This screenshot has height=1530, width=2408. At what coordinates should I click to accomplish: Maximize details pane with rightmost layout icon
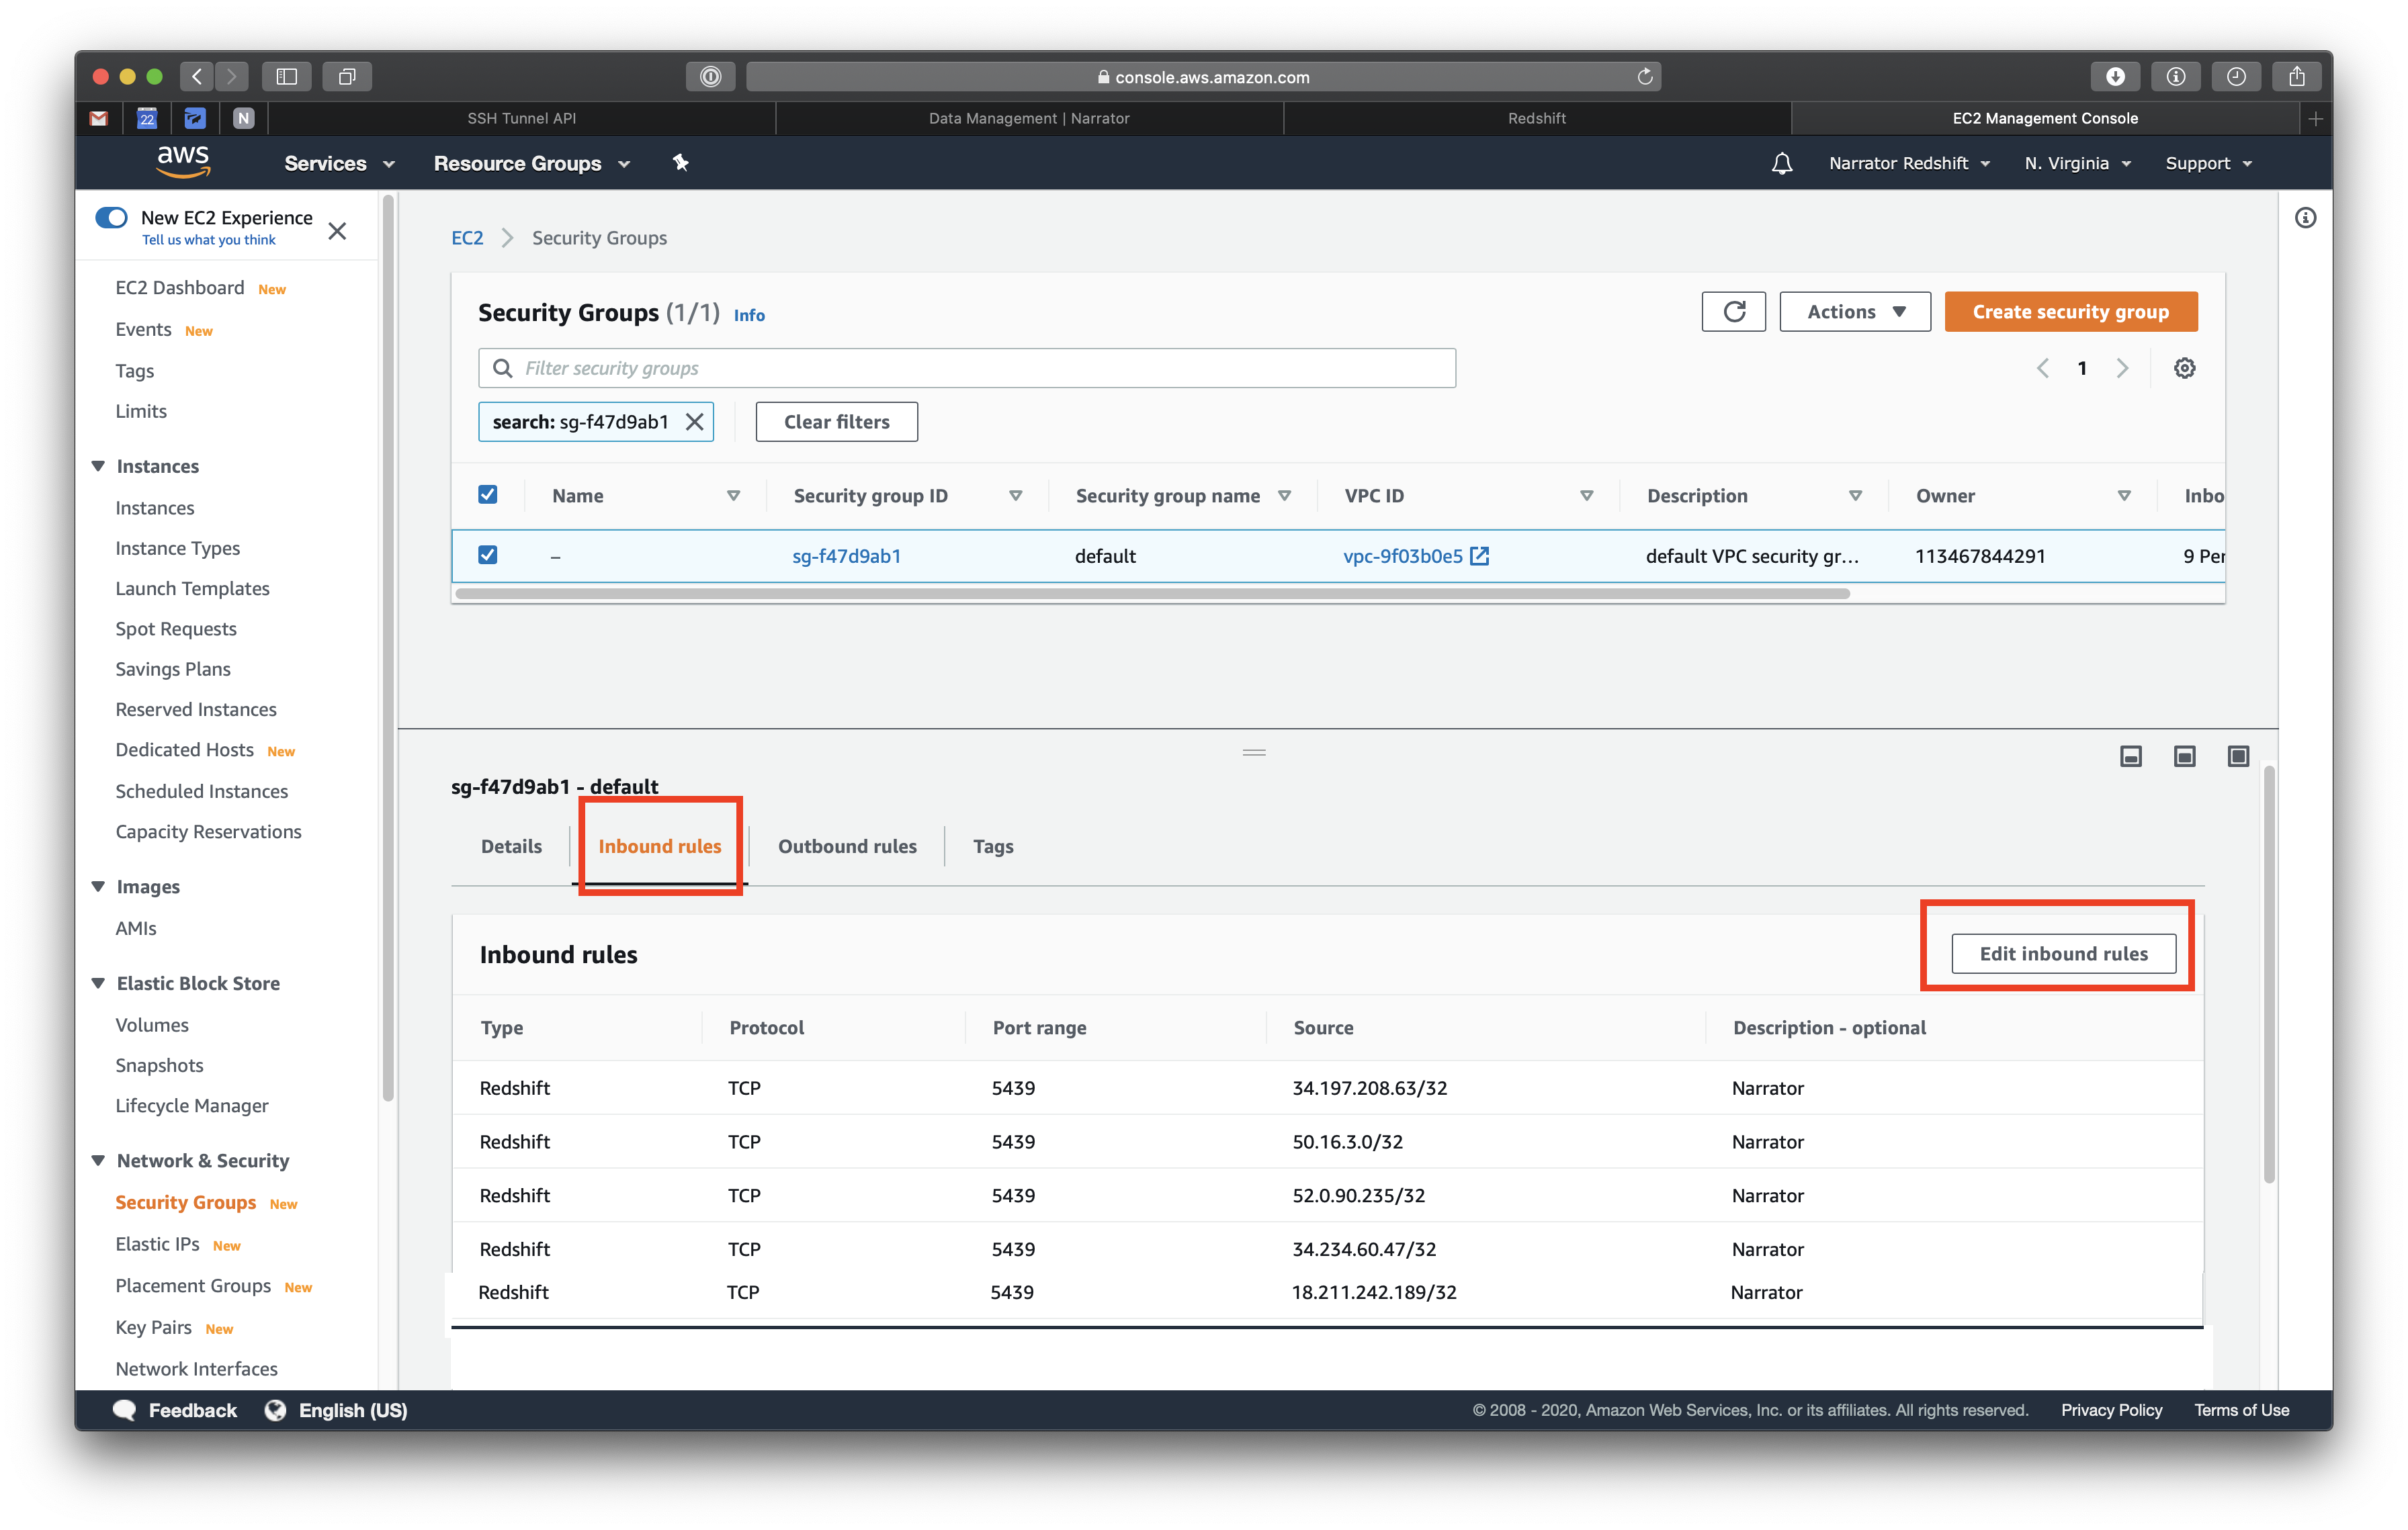(2238, 756)
